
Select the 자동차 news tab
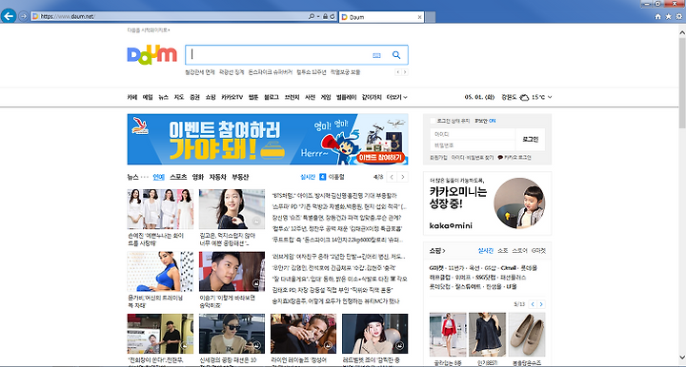coord(217,177)
